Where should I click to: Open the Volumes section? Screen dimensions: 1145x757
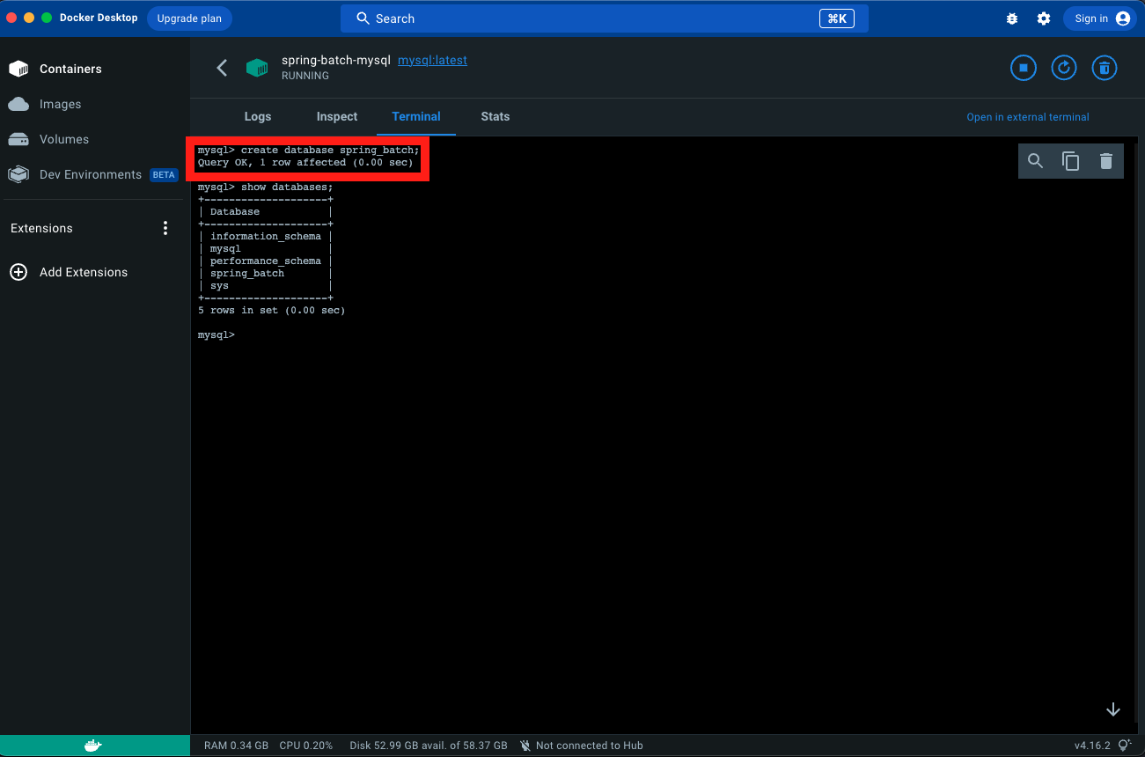point(64,139)
